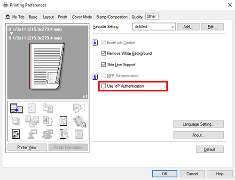This screenshot has width=235, height=180.
Task: Click the blue info icon beside Excel Job Control
Action: [95, 43]
